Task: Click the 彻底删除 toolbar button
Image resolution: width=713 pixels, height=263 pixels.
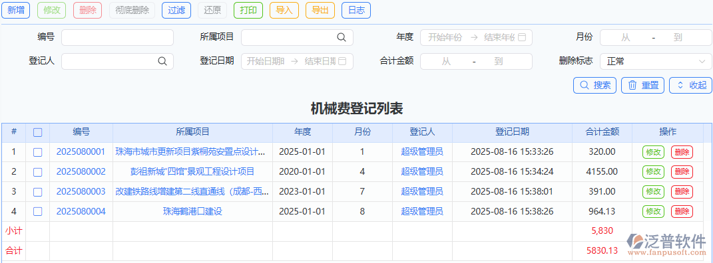Action: click(x=132, y=10)
